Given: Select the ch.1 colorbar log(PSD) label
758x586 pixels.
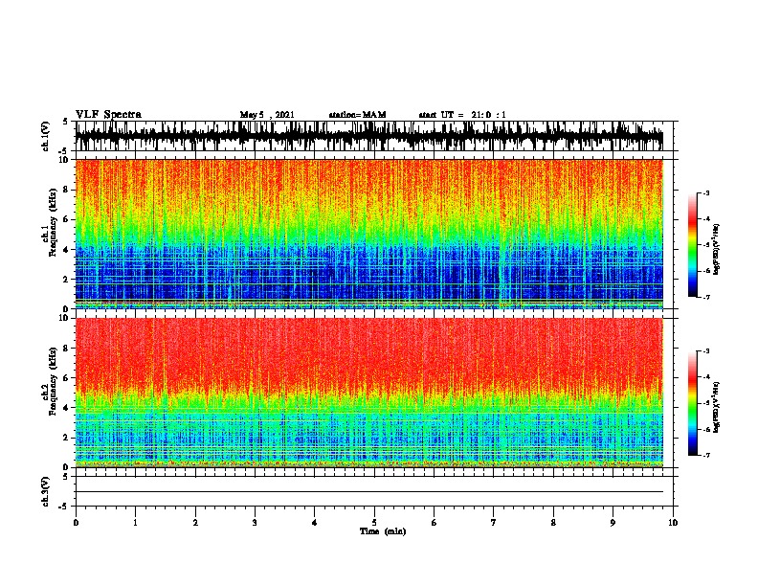Looking at the screenshot, I should coord(716,250).
